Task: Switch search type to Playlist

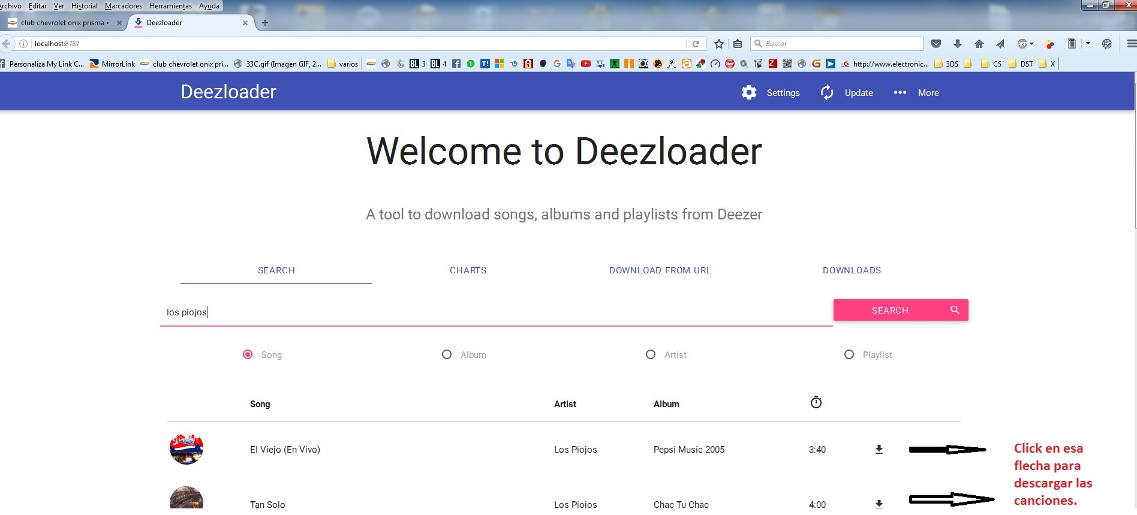Action: [849, 355]
